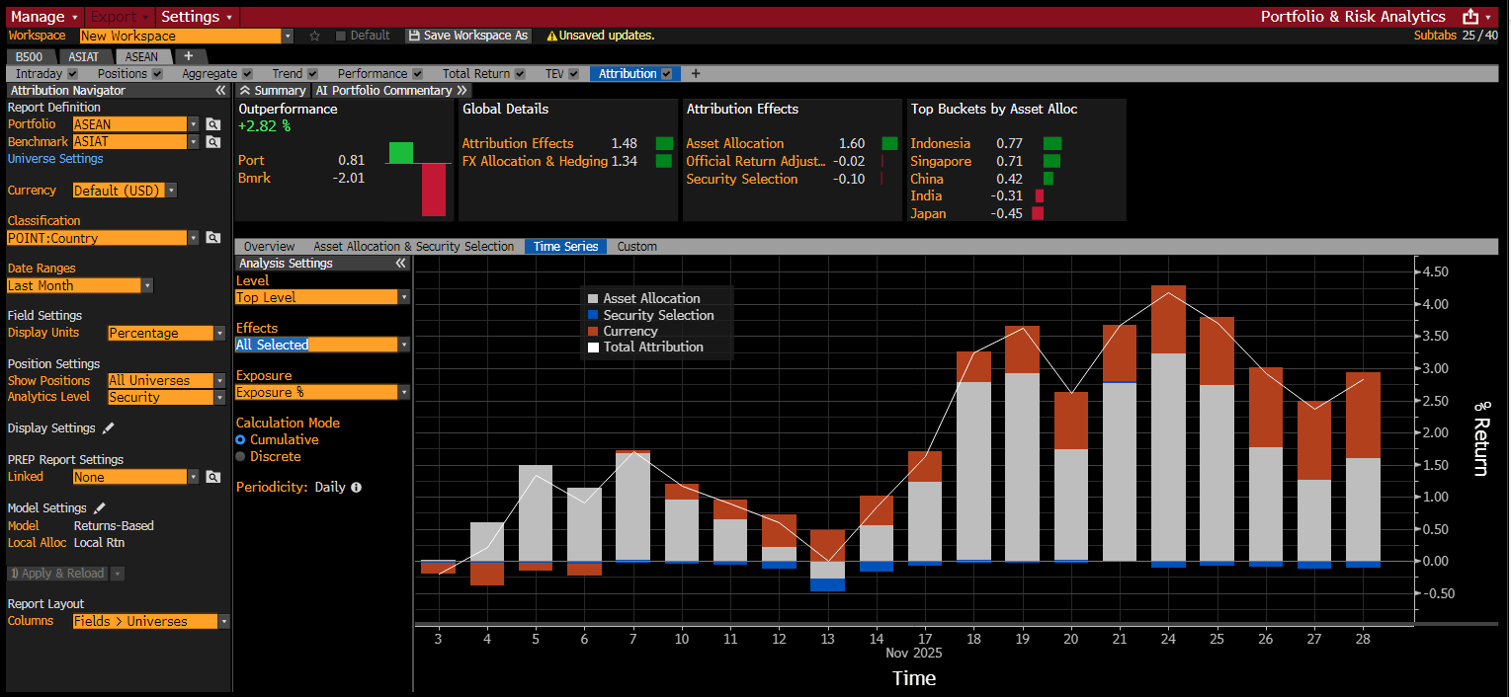Open the Classification lookup search icon
Image resolution: width=1511 pixels, height=697 pixels.
pos(212,238)
